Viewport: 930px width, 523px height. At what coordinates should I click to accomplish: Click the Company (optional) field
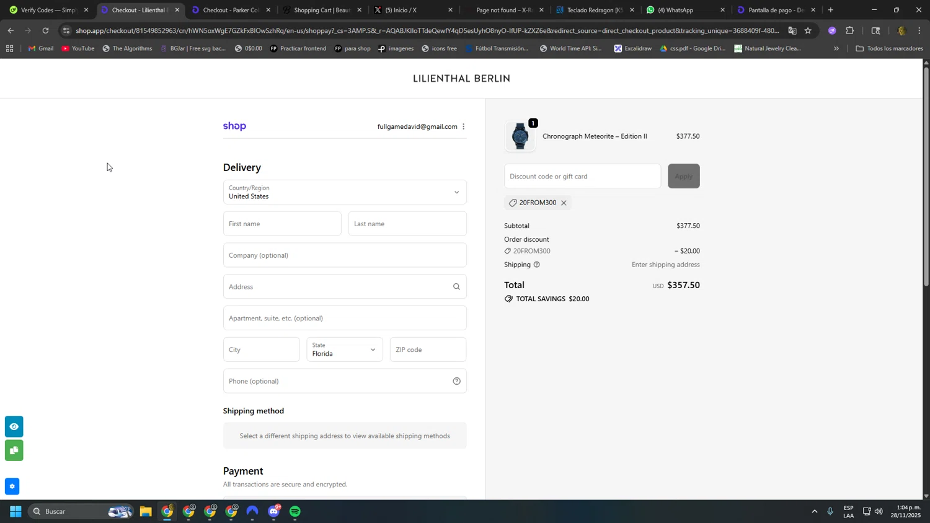[345, 255]
